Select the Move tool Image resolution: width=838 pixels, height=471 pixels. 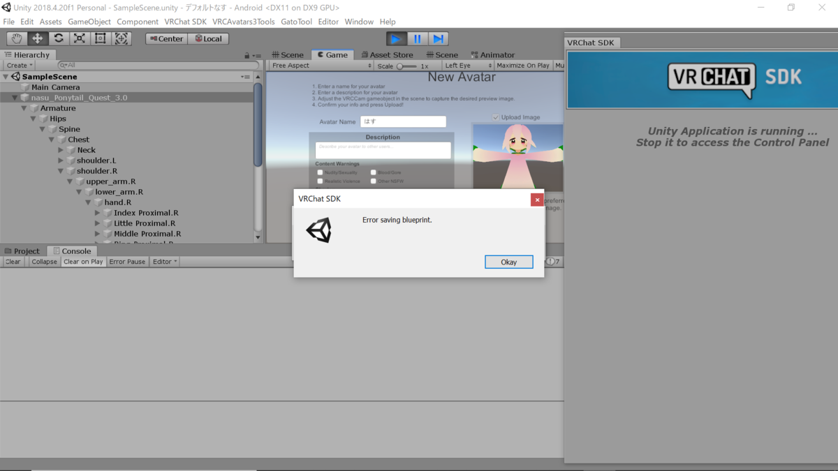38,38
